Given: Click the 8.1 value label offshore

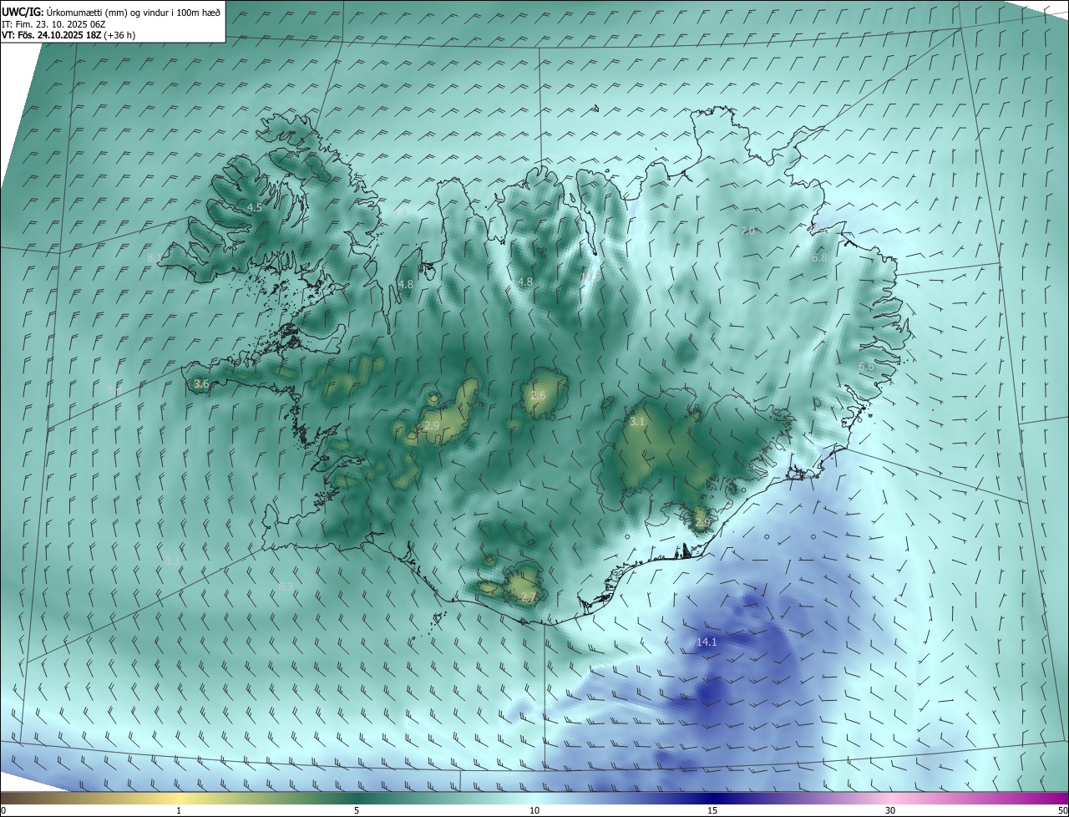Looking at the screenshot, I should [x=155, y=258].
